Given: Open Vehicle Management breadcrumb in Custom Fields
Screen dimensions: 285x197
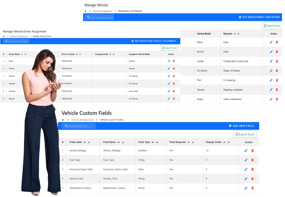Looking at the screenshot, I should coord(82,120).
